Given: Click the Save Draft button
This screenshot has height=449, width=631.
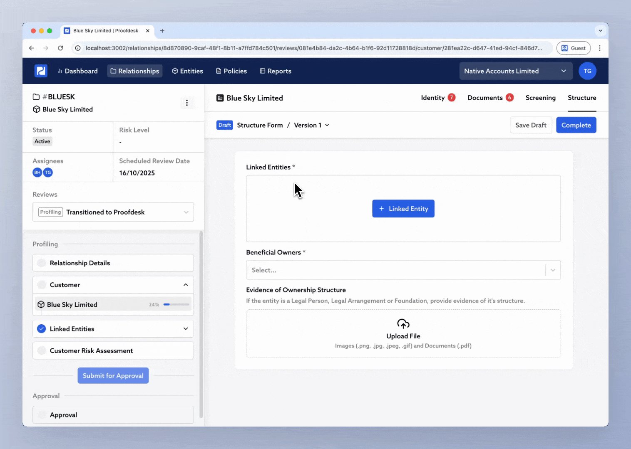Looking at the screenshot, I should click(x=531, y=125).
